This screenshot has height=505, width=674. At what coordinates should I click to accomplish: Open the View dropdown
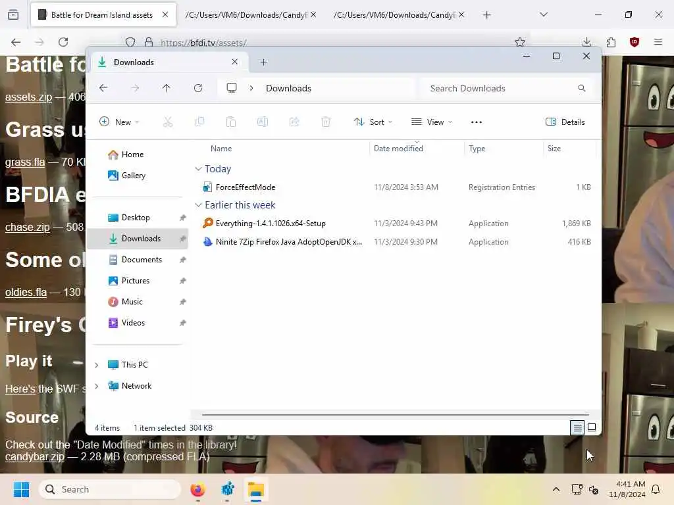point(432,122)
